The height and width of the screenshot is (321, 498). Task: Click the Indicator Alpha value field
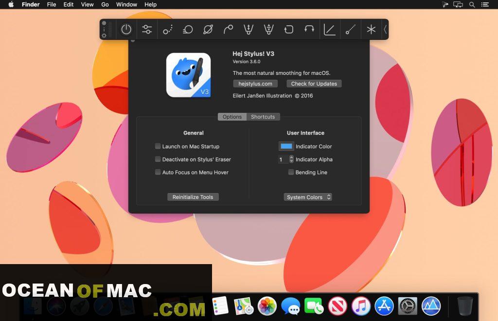283,160
